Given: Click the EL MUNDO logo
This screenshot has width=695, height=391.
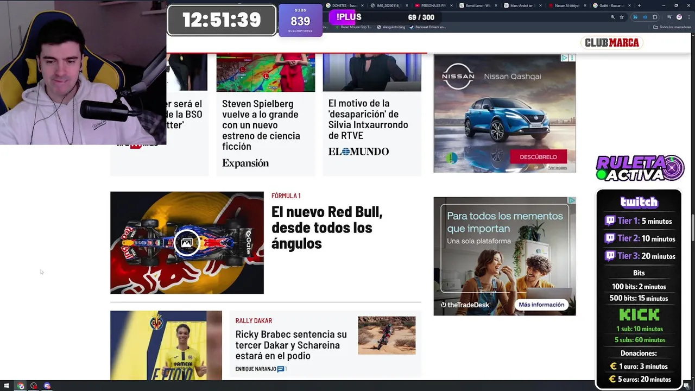Looking at the screenshot, I should point(358,152).
